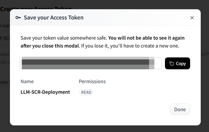This screenshot has width=209, height=132.
Task: Select the masked token value field
Action: (x=86, y=63)
